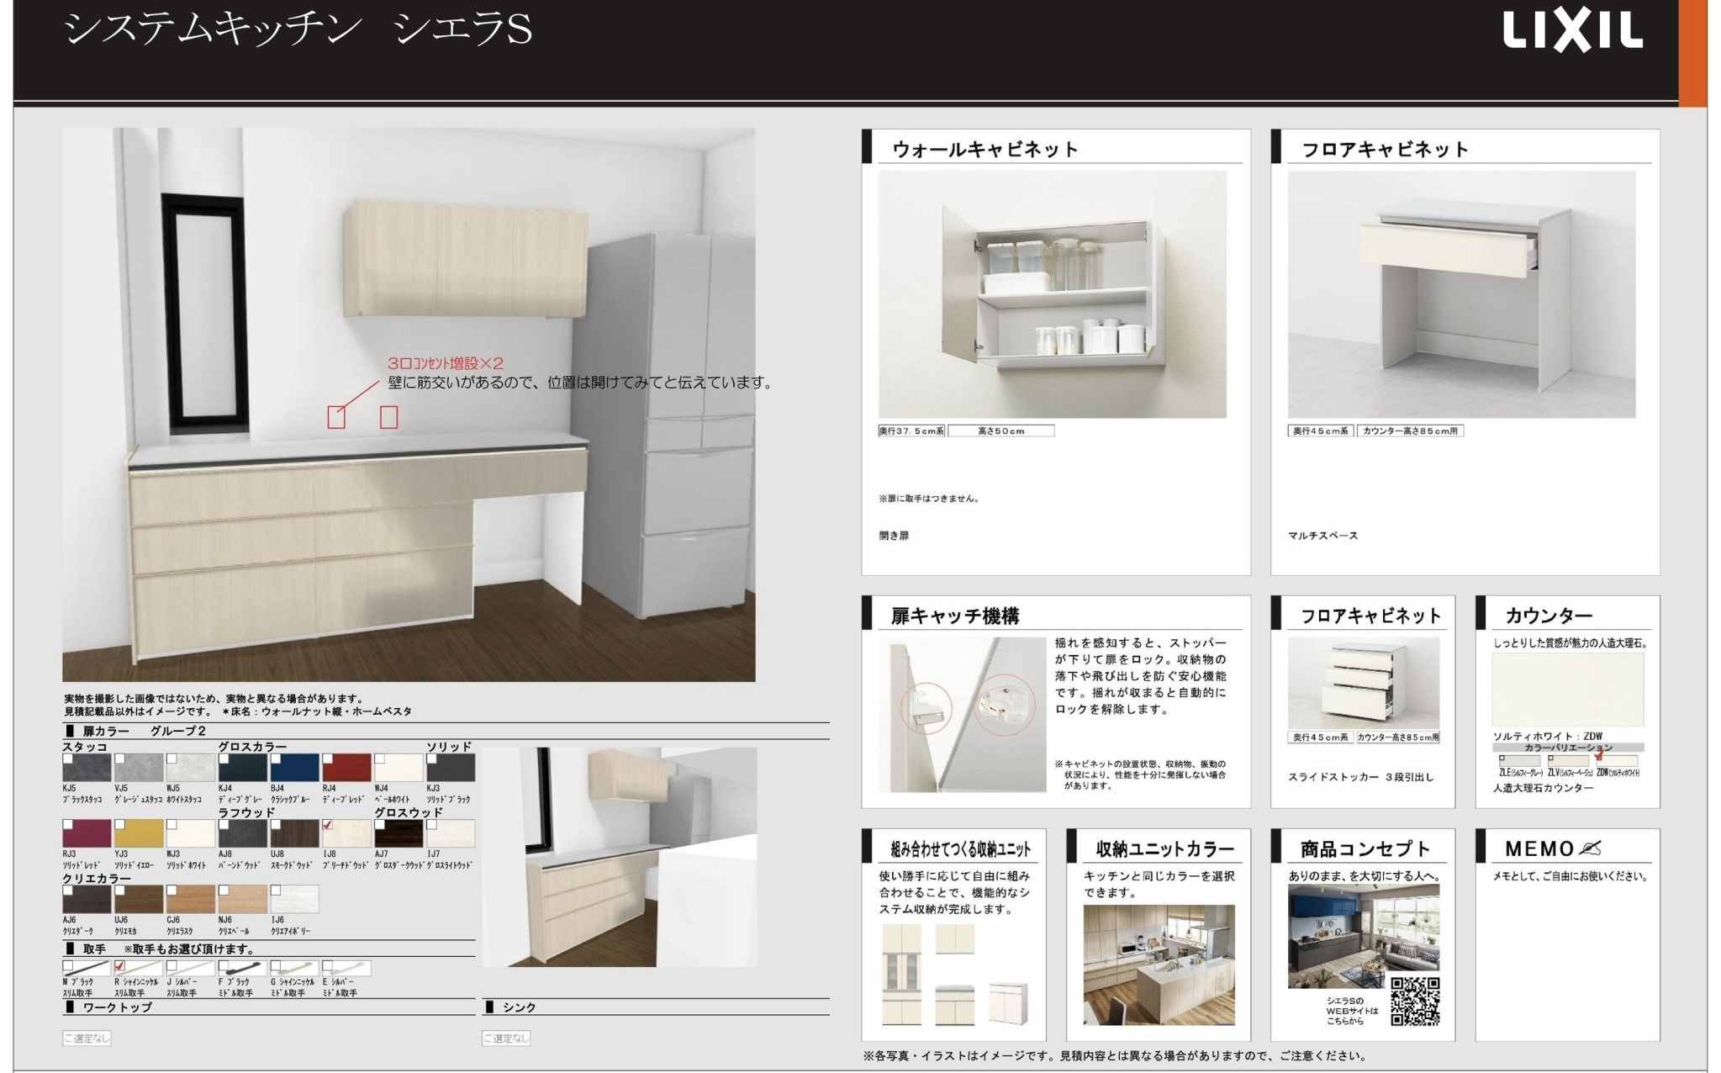
Task: Open the 収納ユニットカラー kitchen photo
Action: coord(1159,965)
